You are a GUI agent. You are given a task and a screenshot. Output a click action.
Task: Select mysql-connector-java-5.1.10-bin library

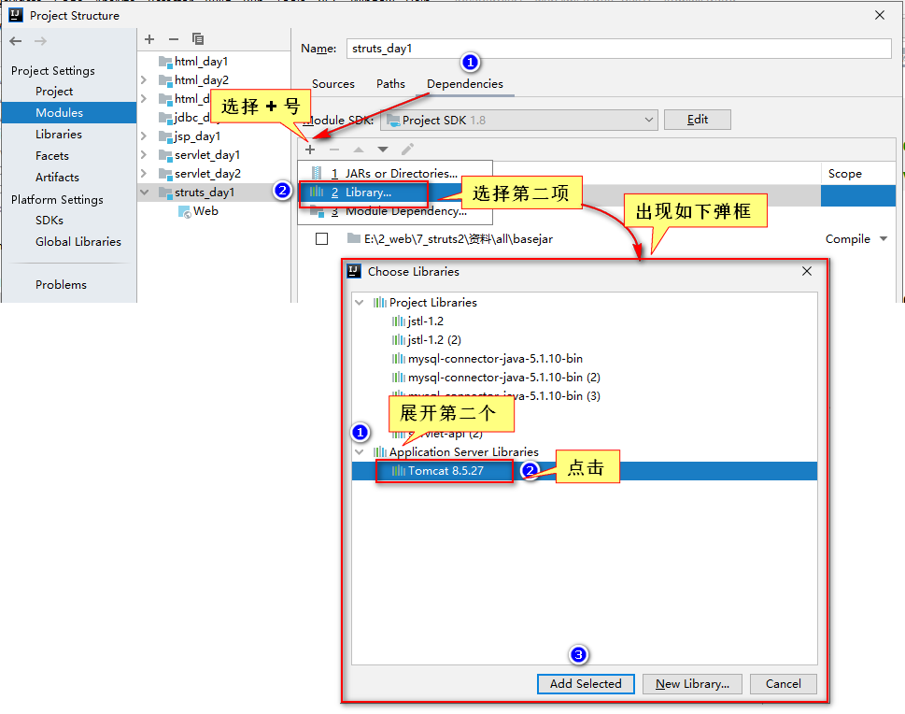[495, 359]
